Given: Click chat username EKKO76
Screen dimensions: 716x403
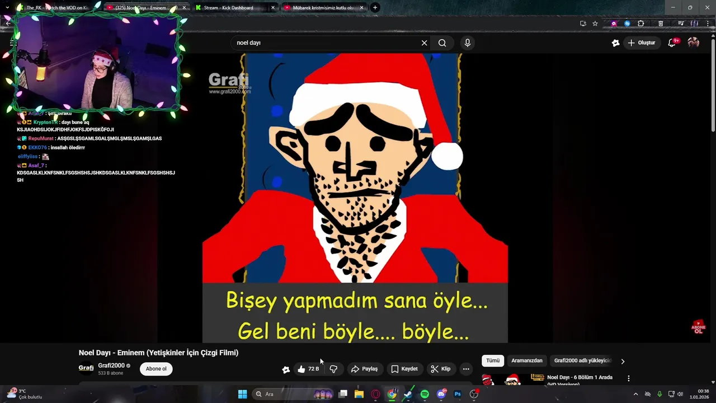Looking at the screenshot, I should (37, 148).
